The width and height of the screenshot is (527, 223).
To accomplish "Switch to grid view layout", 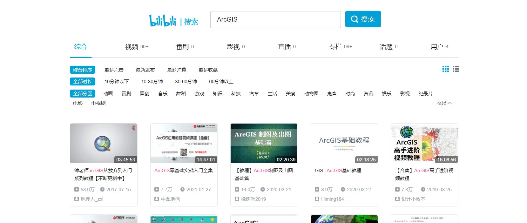I will [x=446, y=69].
